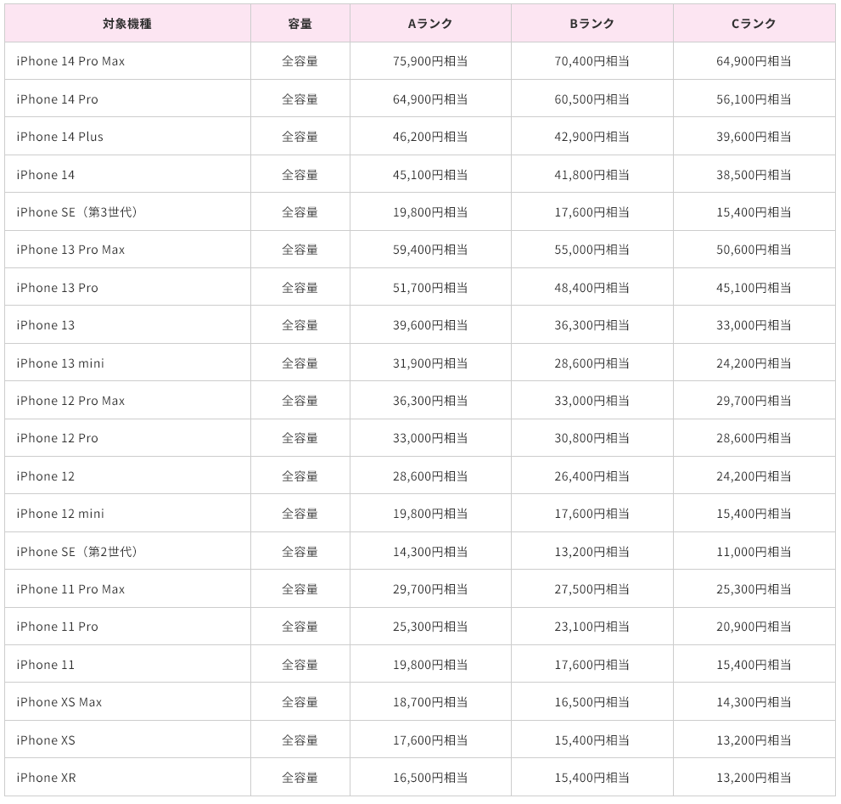Image resolution: width=841 pixels, height=804 pixels.
Task: Click the iPhone XR A-rank price 16,500円相当
Action: tap(430, 778)
